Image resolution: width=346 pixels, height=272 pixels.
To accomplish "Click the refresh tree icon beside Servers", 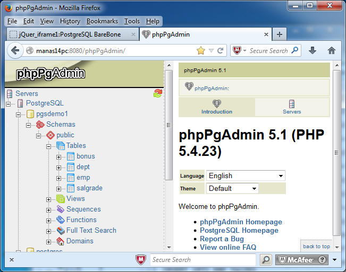I will [x=158, y=93].
